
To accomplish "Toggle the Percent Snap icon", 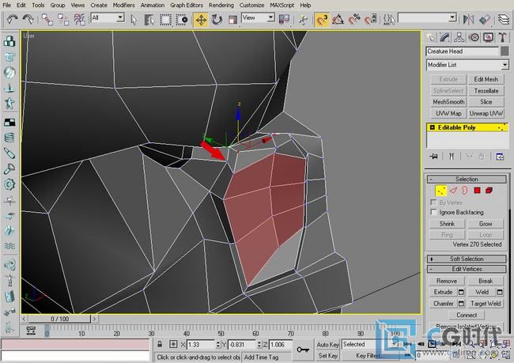I will 354,20.
